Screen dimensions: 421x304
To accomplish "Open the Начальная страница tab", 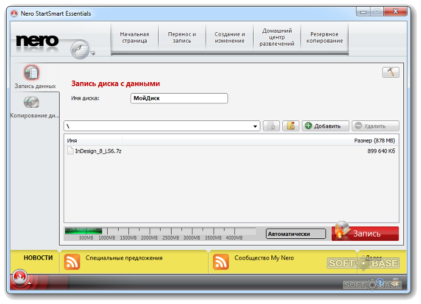I will 134,38.
